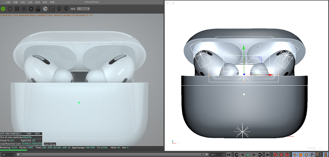Image resolution: width=329 pixels, height=157 pixels.
Task: Open the 材质 menu
Action: coord(23,2)
